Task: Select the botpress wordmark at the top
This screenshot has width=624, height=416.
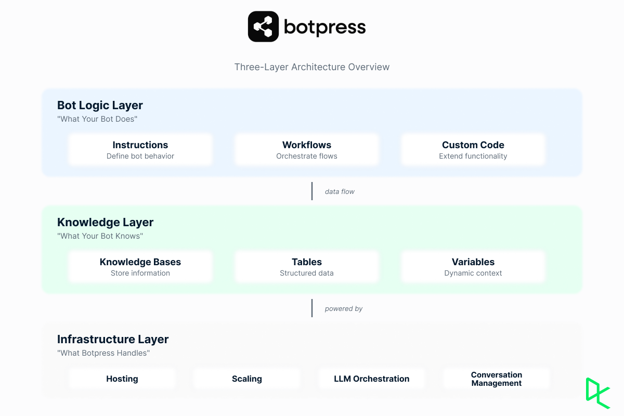Action: coord(325,27)
